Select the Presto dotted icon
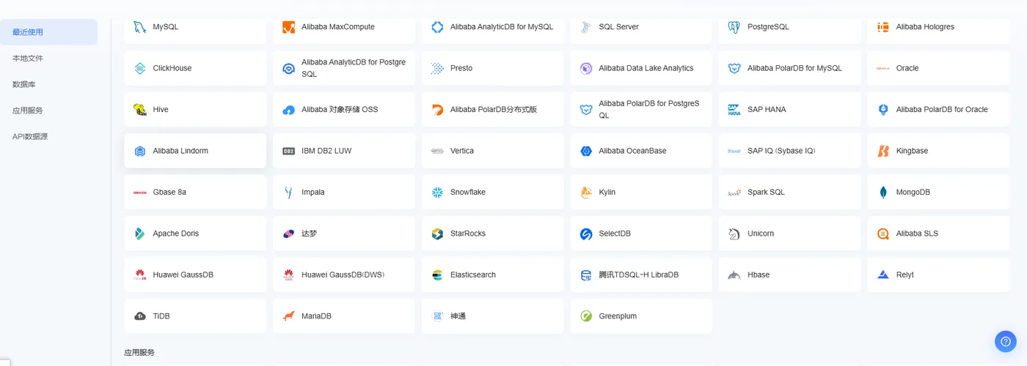The image size is (1027, 366). (437, 68)
